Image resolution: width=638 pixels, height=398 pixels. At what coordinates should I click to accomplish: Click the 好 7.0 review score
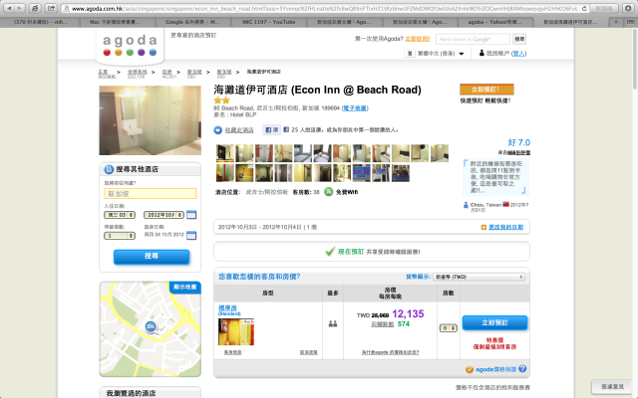tap(518, 142)
